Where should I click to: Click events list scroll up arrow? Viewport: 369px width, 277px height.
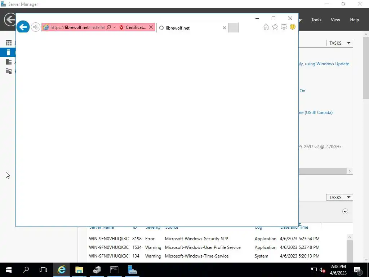(x=350, y=237)
